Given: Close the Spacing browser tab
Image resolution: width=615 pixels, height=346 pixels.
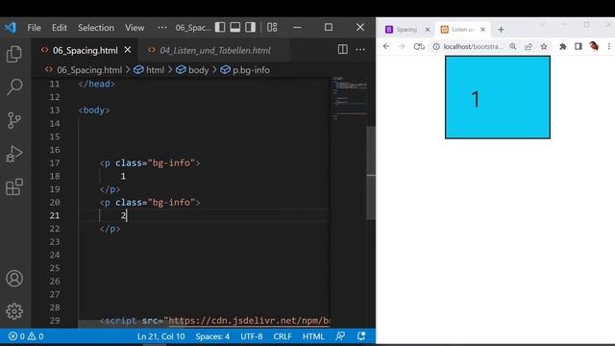Looking at the screenshot, I should pos(428,30).
